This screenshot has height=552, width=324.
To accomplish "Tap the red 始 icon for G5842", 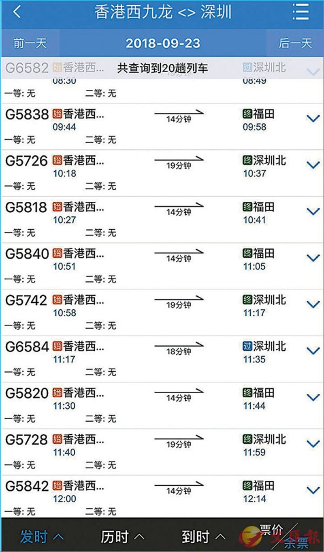I will point(58,486).
